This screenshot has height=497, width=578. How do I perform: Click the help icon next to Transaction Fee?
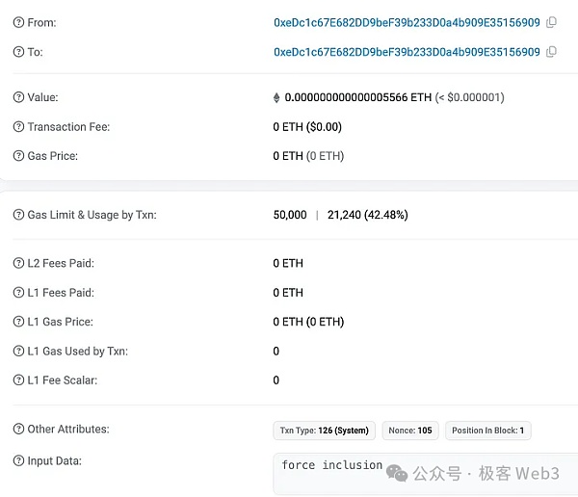[18, 127]
